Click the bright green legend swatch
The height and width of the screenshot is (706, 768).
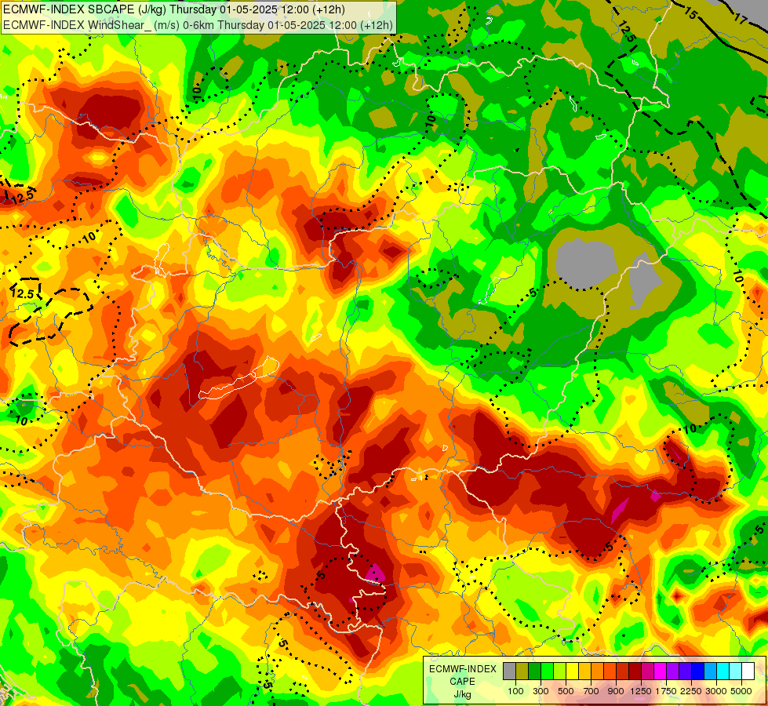(x=547, y=671)
